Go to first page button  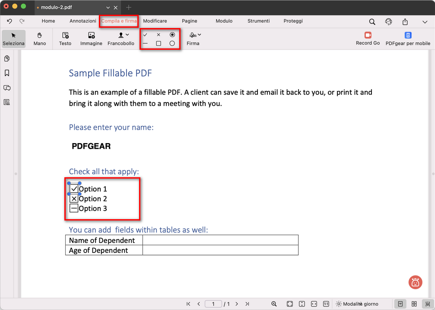[188, 304]
